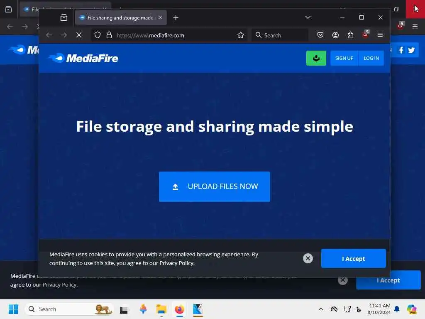The width and height of the screenshot is (425, 319).
Task: Open Save to Pocket icon
Action: (320, 35)
